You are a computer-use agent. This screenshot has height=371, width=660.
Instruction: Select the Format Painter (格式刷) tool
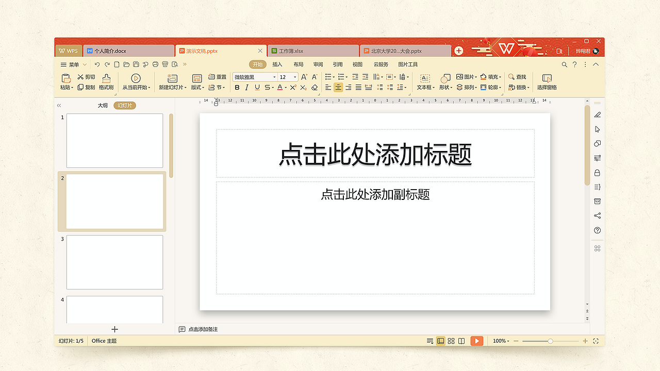(x=106, y=82)
